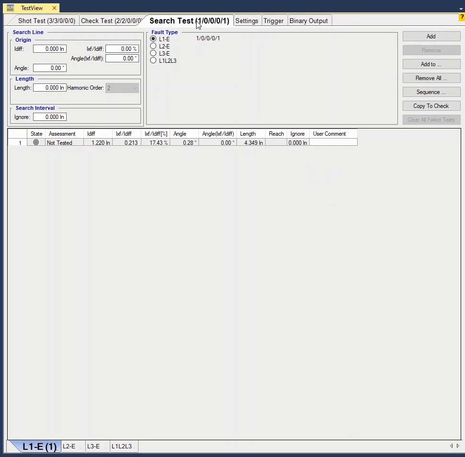Go to the Trigger tab
Image resolution: width=465 pixels, height=457 pixels.
tap(273, 21)
